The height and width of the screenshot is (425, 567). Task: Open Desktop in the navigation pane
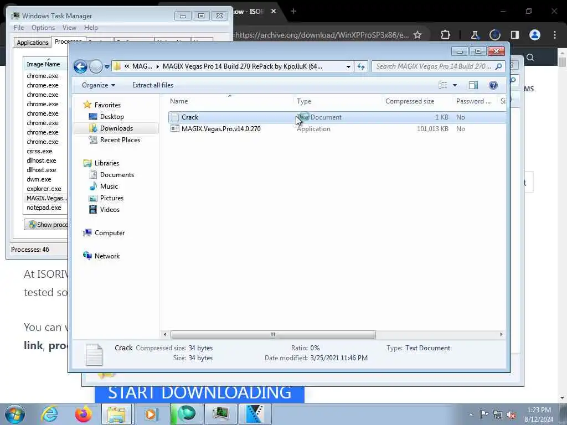click(112, 117)
